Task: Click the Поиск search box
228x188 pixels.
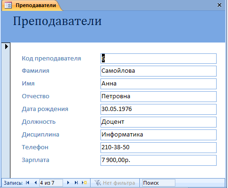Action: (158, 183)
